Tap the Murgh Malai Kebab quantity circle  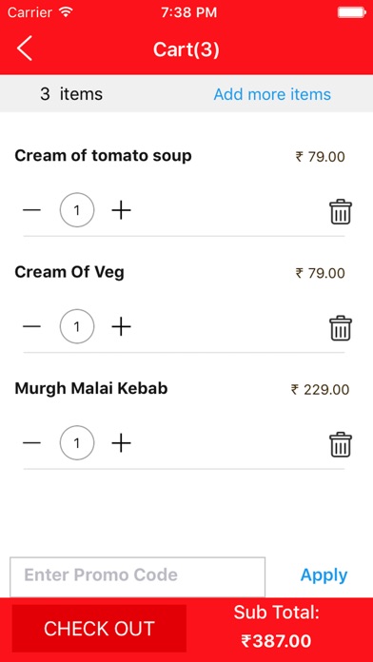(x=77, y=443)
